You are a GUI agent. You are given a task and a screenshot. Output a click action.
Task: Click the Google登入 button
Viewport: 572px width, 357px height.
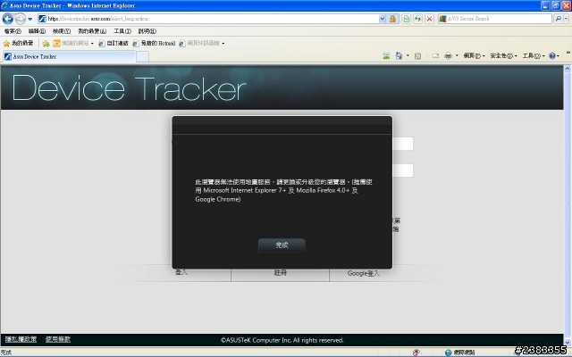[x=364, y=273]
